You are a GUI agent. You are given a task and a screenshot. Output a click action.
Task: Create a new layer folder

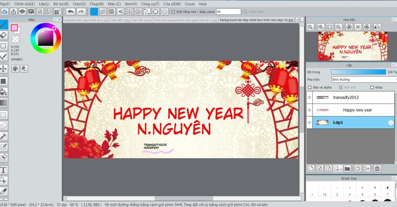coord(347,169)
